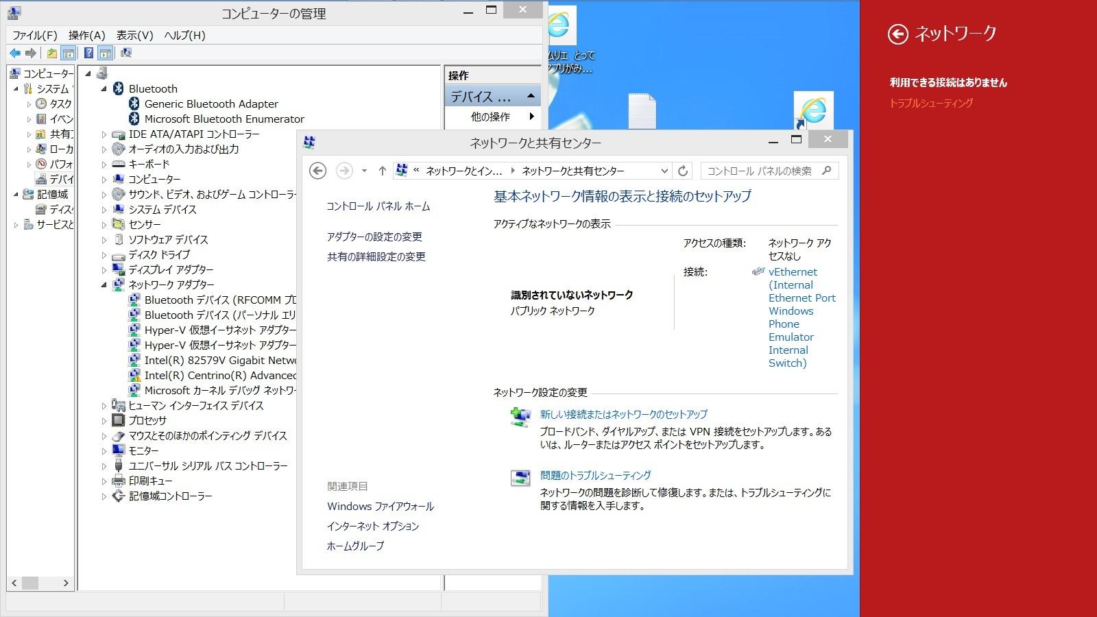Click the forward arrow in Computer Management toolbar
The image size is (1097, 617).
coord(31,53)
